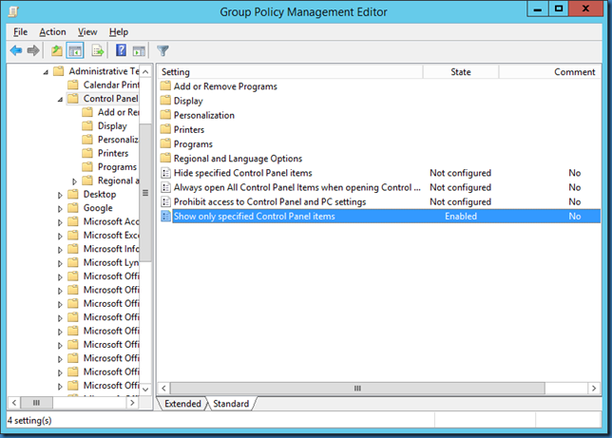This screenshot has height=438, width=612.
Task: Toggle the Show/Hide Action Pane icon
Action: click(139, 50)
